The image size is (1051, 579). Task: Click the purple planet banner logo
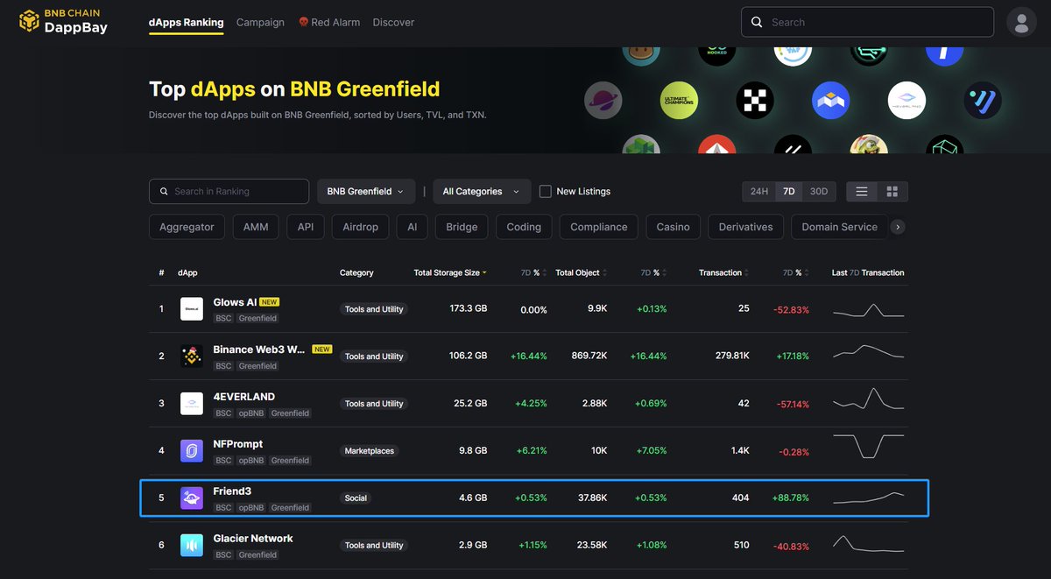[x=603, y=101]
